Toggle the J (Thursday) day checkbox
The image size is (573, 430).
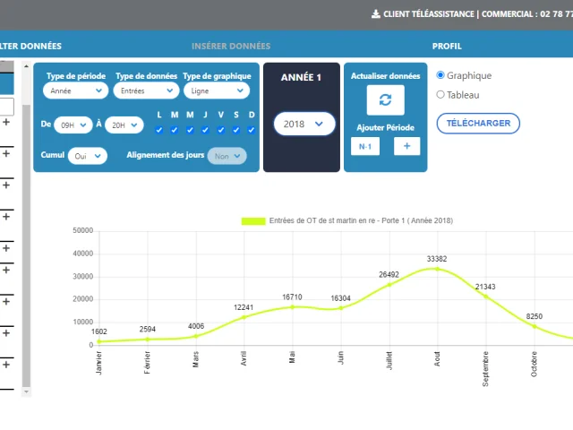(205, 130)
